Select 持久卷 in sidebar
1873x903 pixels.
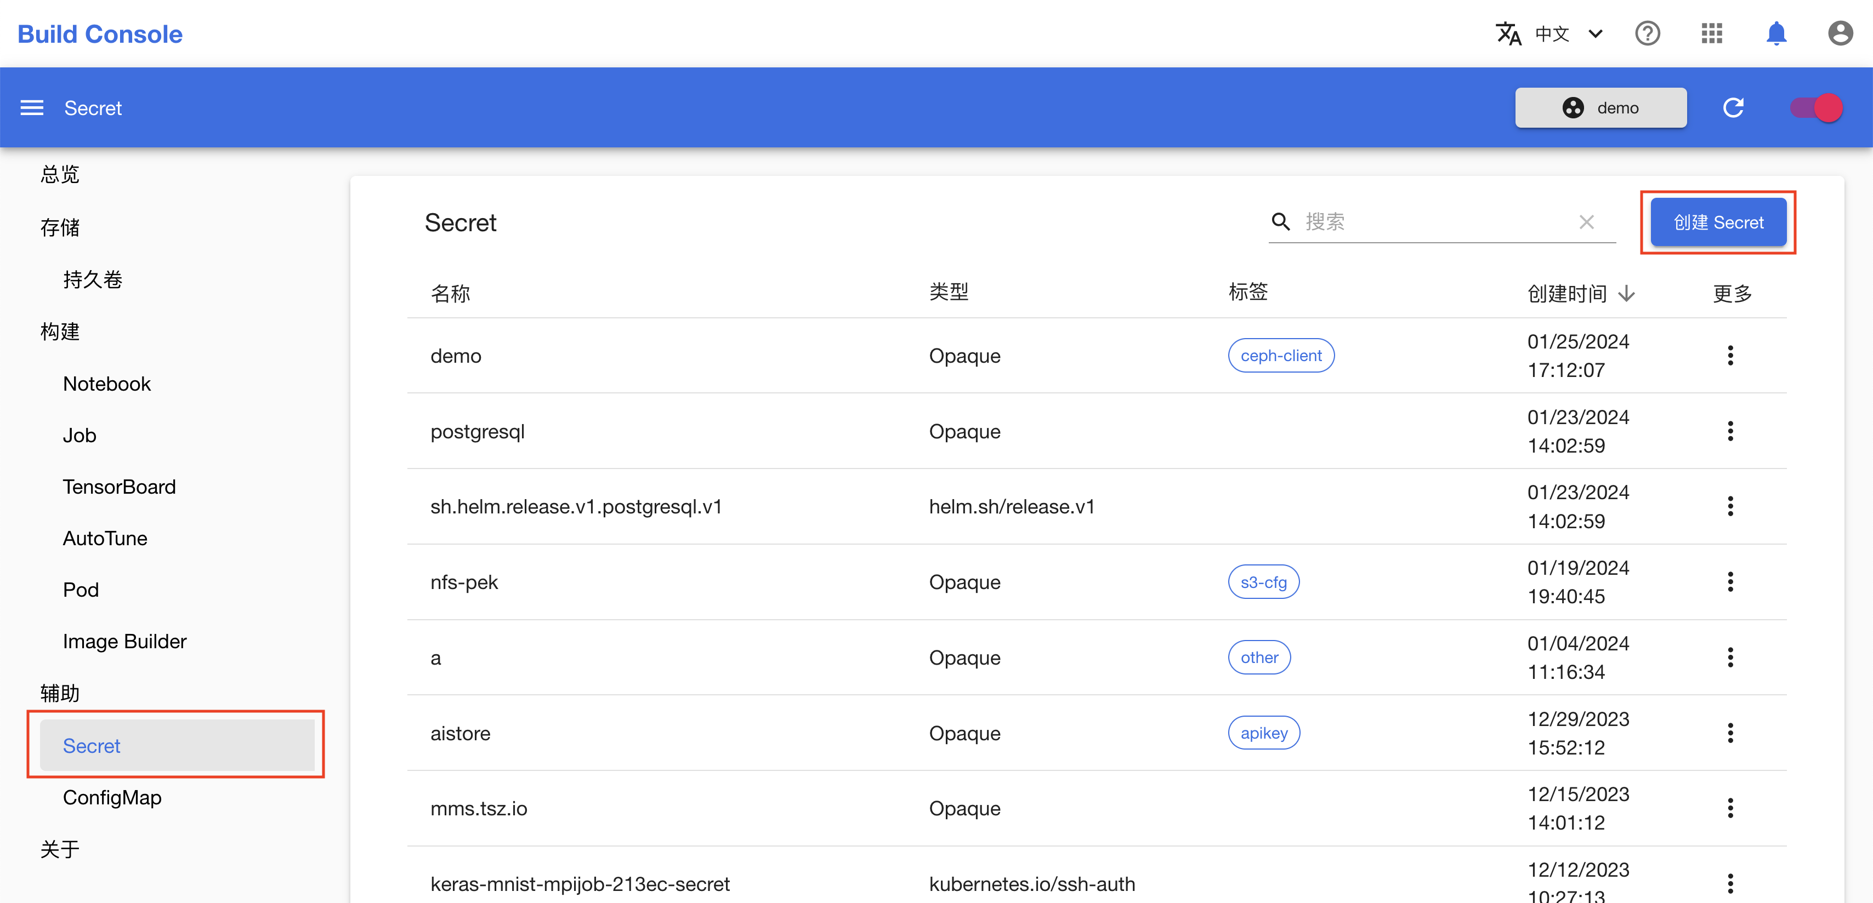[92, 279]
